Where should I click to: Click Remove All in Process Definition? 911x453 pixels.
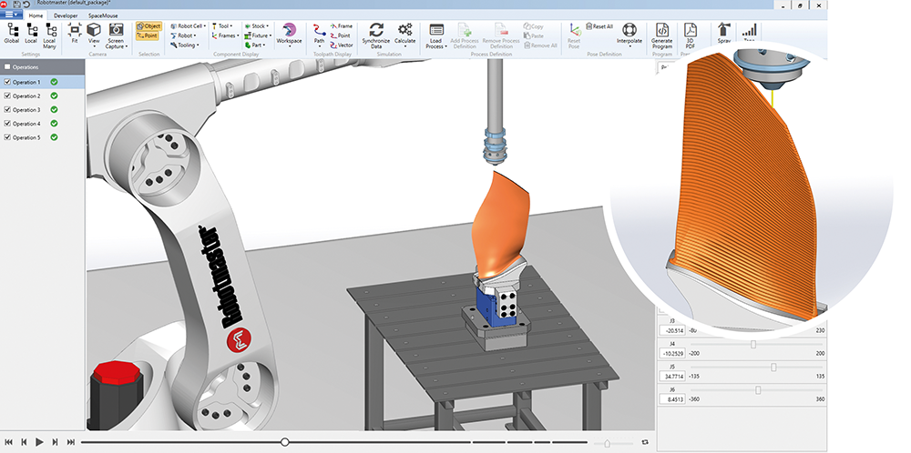point(540,45)
